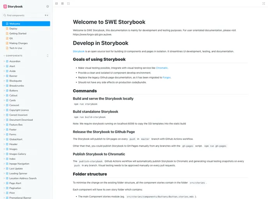
Task: Click the Goals of using Storybook heading
Action: coord(99,59)
